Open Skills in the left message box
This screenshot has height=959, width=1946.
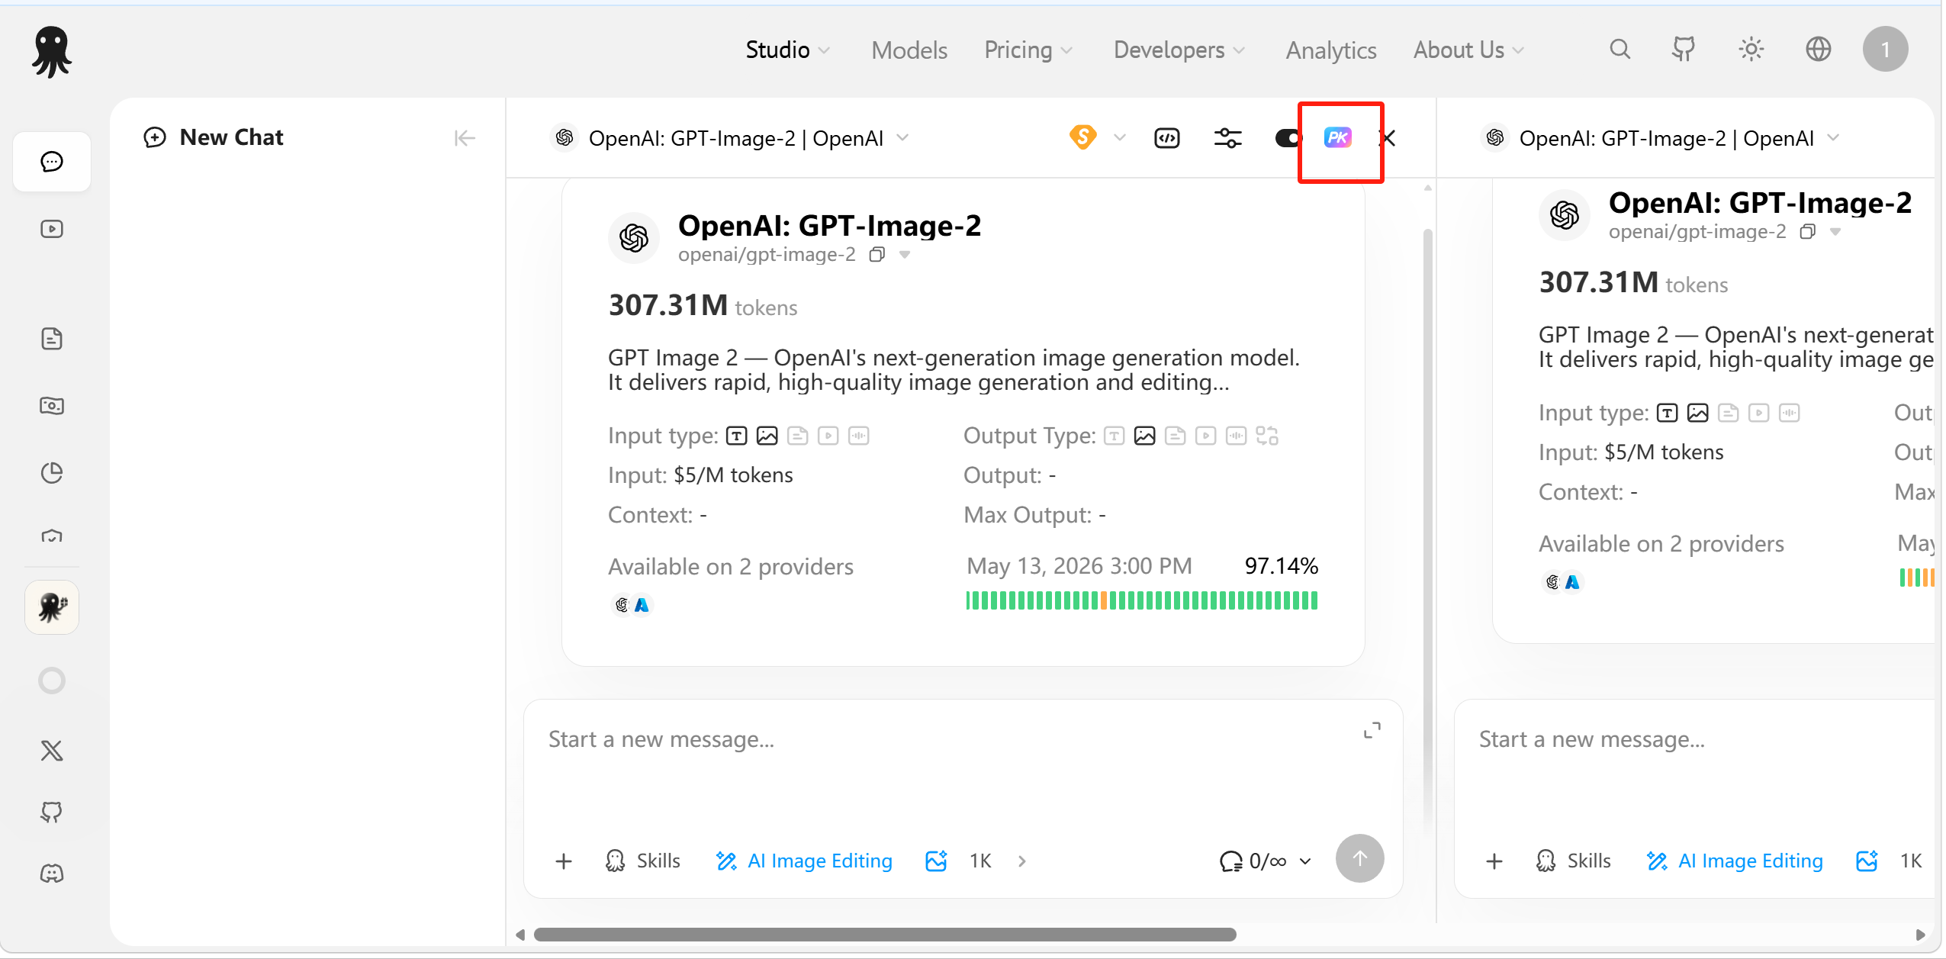642,861
